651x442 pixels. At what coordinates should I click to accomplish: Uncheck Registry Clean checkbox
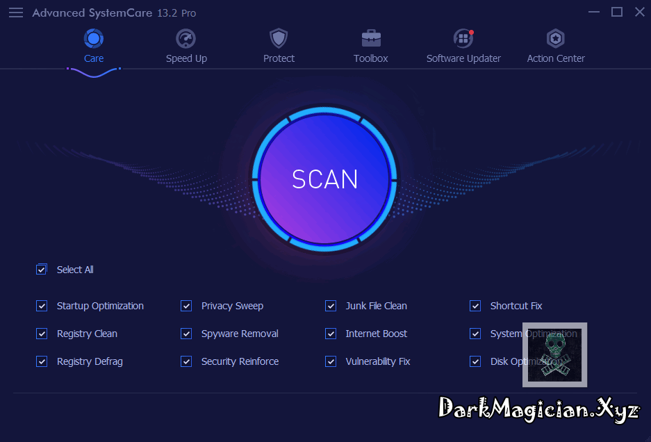click(42, 334)
